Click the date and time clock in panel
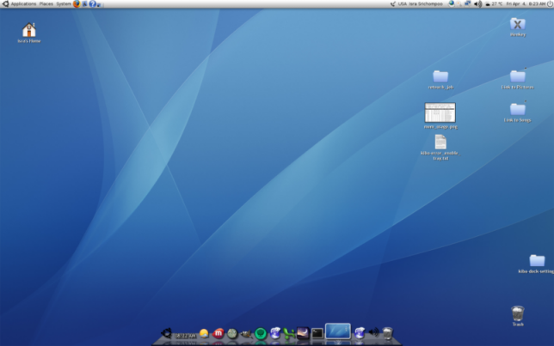The height and width of the screenshot is (346, 554). click(526, 4)
